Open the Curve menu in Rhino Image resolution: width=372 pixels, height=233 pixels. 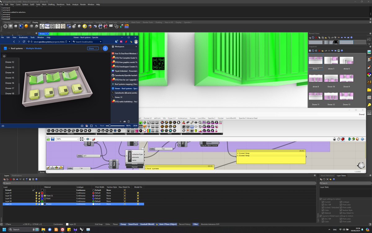point(18,5)
